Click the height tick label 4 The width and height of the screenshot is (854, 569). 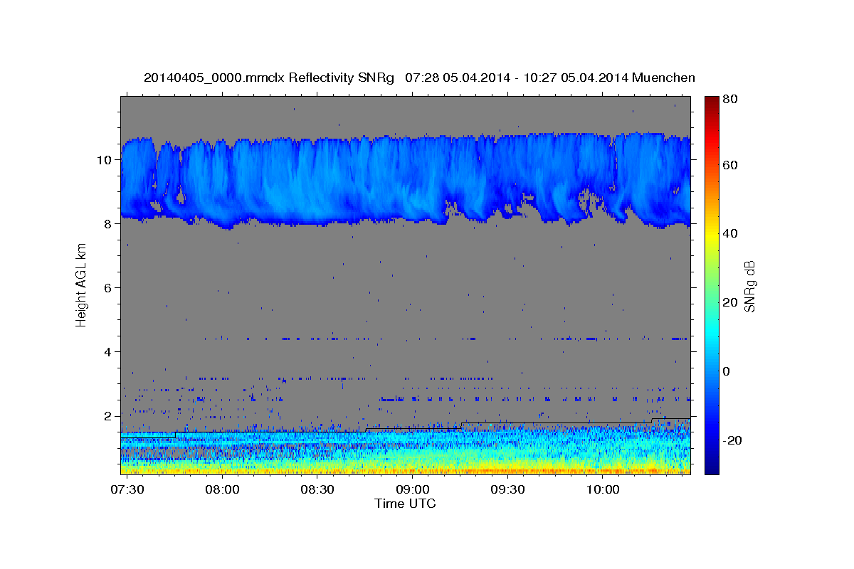(x=108, y=352)
